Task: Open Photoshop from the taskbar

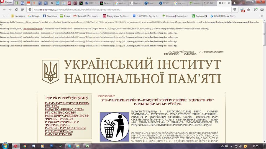Action: click(51, 146)
